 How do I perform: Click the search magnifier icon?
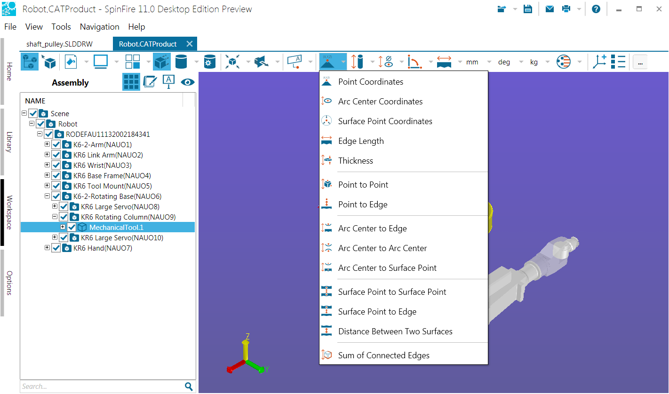coord(189,386)
